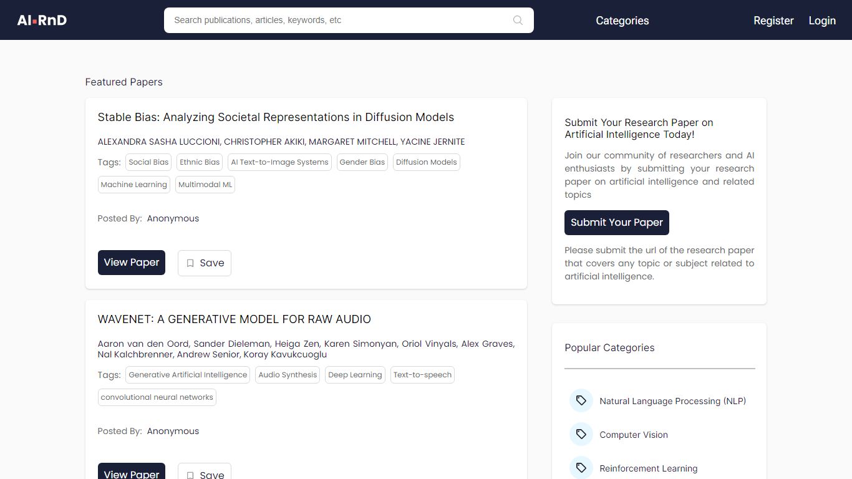The image size is (852, 479).
Task: Save the WaveNet paper
Action: pos(205,474)
